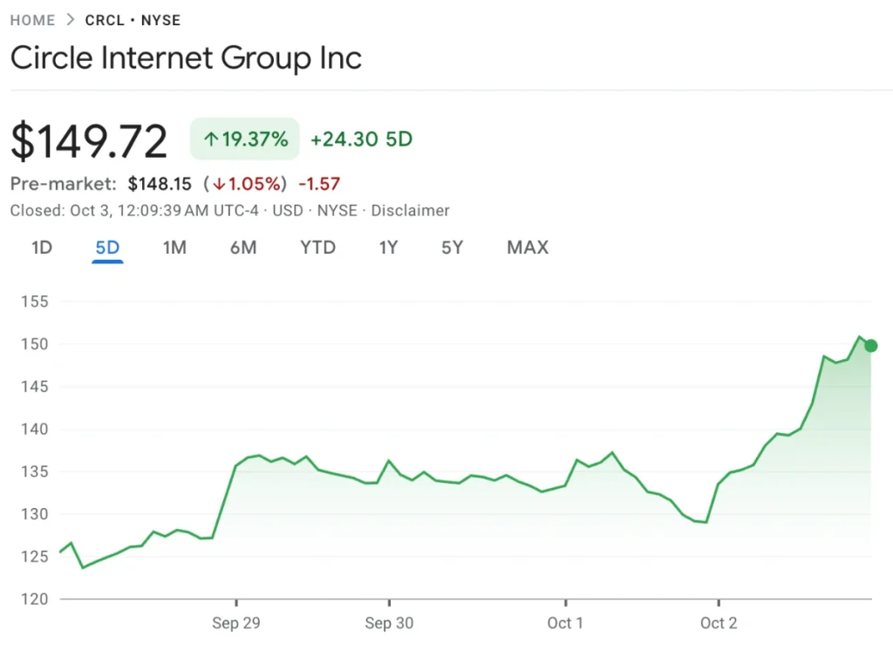The width and height of the screenshot is (893, 651).
Task: Click the CRCL • NYSE breadcrumb
Action: [x=133, y=20]
